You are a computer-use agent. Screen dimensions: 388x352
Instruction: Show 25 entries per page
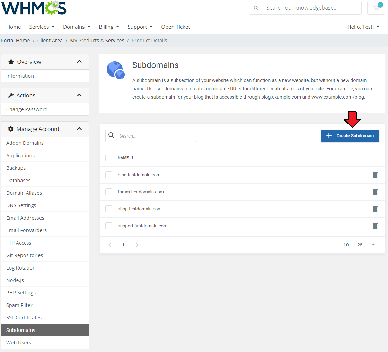pyautogui.click(x=360, y=245)
